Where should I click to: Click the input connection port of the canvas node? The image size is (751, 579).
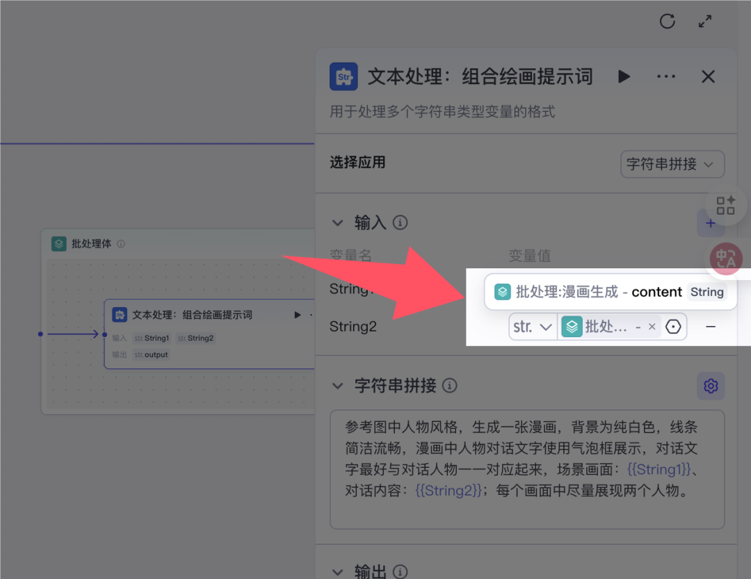pyautogui.click(x=104, y=334)
